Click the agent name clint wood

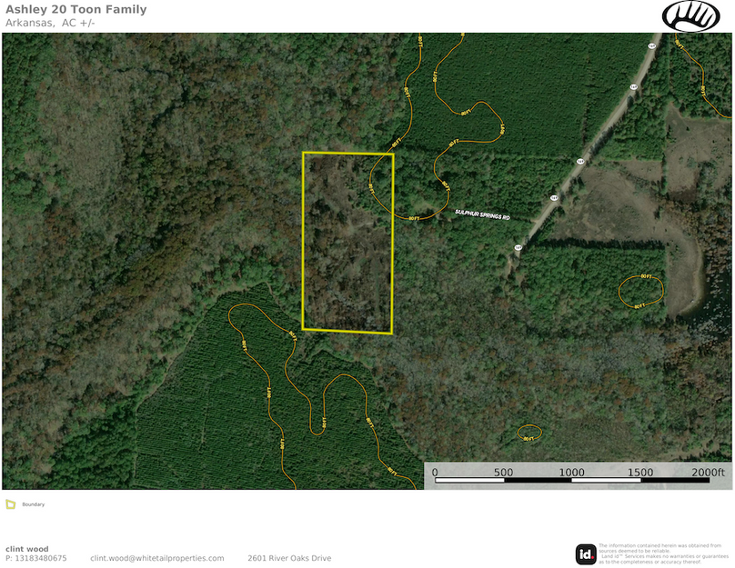(x=27, y=549)
